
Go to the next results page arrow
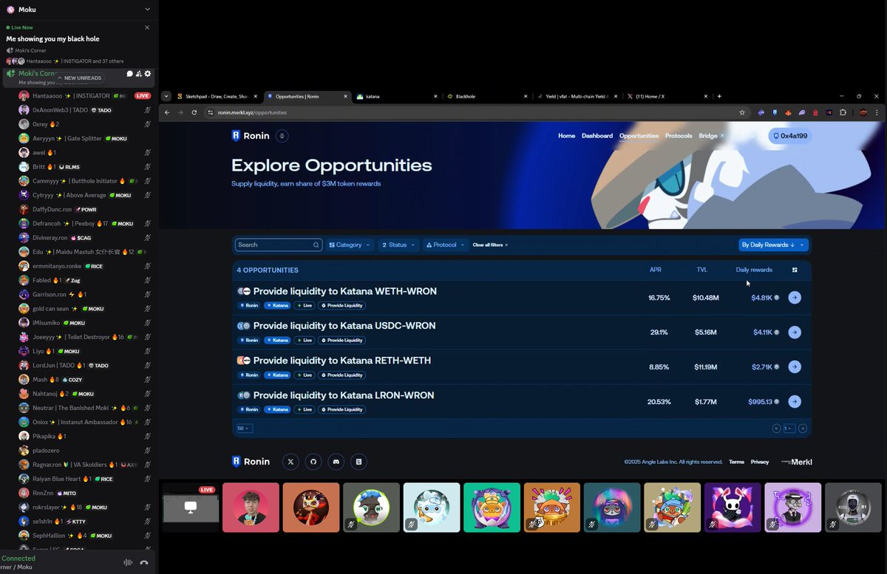click(x=803, y=428)
